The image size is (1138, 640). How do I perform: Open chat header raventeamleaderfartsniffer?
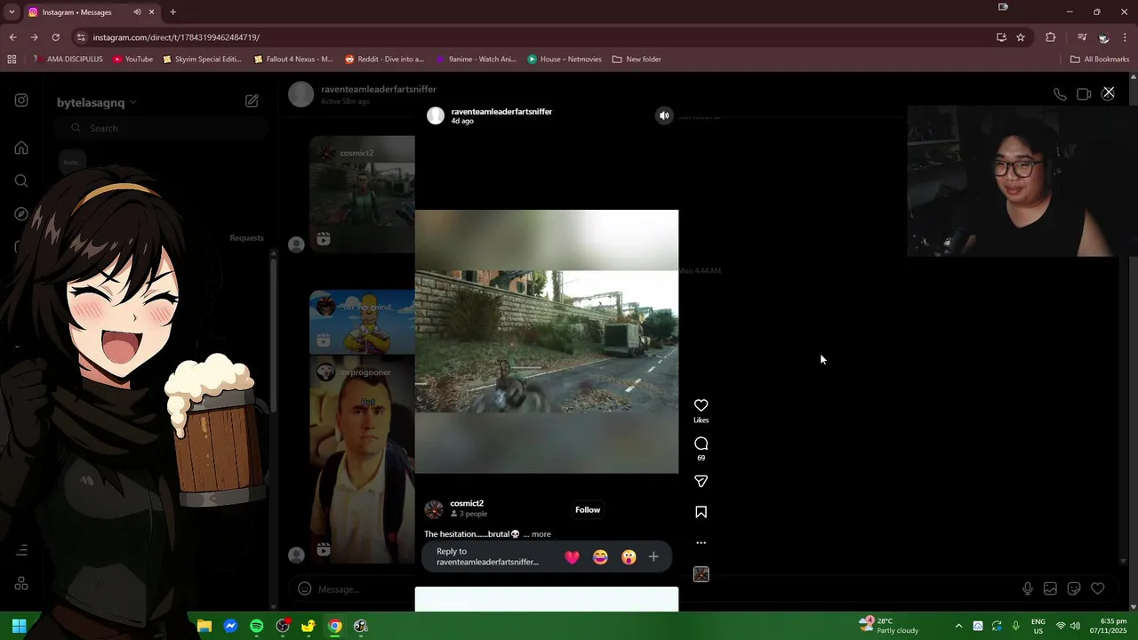click(x=378, y=90)
